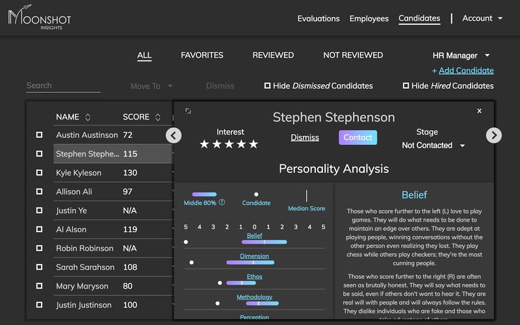520x325 pixels.
Task: Check the box for Robin Robinson
Action: (39, 248)
